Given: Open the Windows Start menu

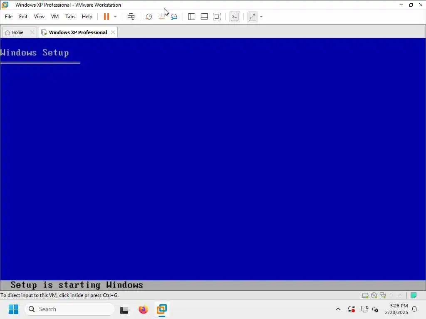Looking at the screenshot, I should (x=13, y=309).
